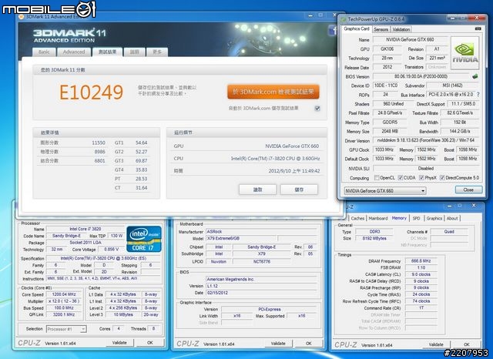Click the GPU-Z title bar icon
493x359 pixels.
click(344, 19)
